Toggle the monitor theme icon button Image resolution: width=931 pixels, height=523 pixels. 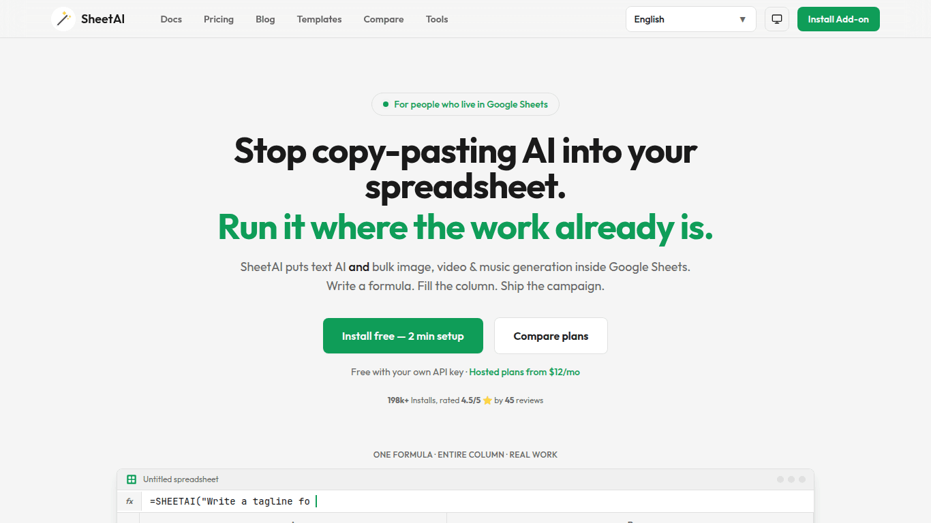(x=776, y=19)
